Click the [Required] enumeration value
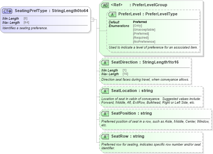This screenshot has width=213, height=154. coord(141,38)
